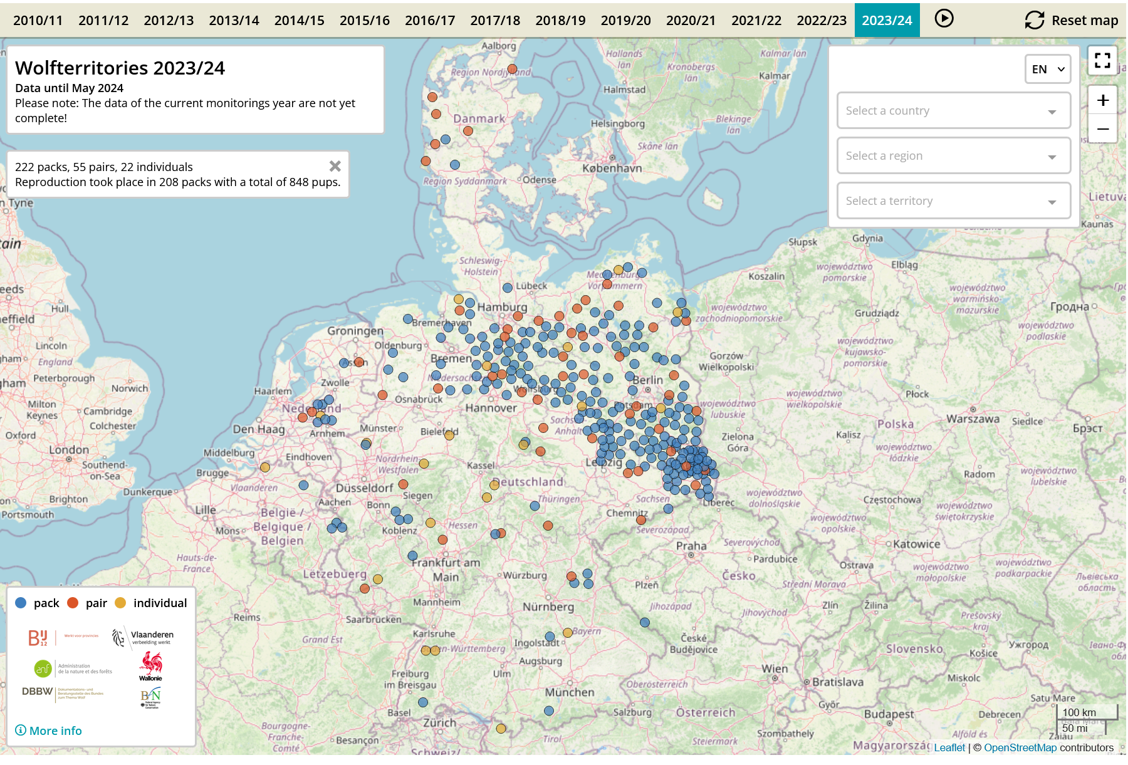This screenshot has width=1128, height=765.
Task: Open the DBBW logo
Action: (x=38, y=692)
